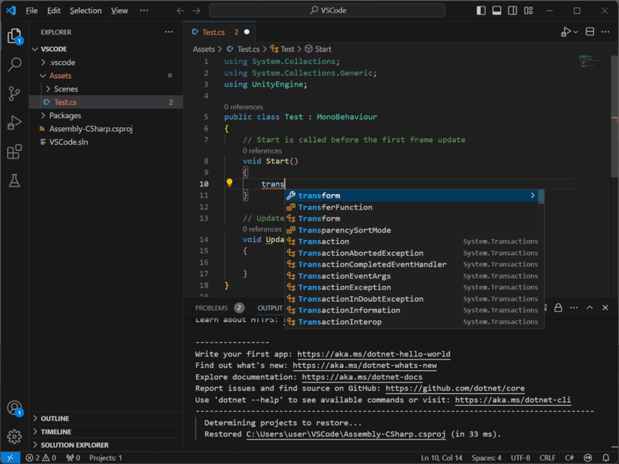
Task: Open the remote window status bar icon
Action: pos(10,458)
